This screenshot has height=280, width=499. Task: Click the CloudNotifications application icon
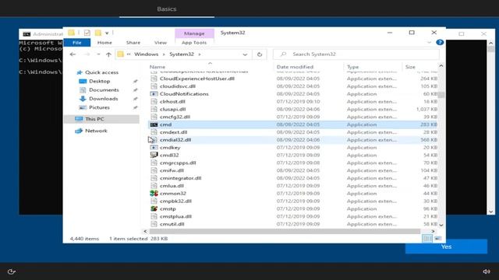pos(154,94)
